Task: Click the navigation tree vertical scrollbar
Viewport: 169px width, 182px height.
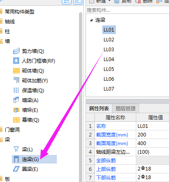Action: coord(81,97)
